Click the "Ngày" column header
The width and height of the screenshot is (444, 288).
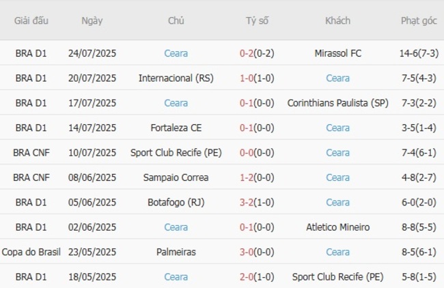[x=92, y=20]
